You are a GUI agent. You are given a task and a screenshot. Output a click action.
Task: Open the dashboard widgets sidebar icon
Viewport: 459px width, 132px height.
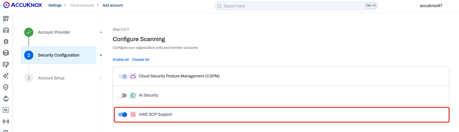point(6,19)
